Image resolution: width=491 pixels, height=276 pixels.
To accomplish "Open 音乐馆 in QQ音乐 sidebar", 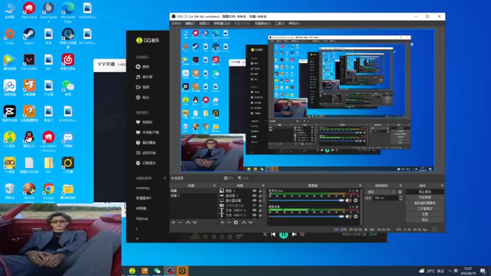I will click(x=144, y=77).
